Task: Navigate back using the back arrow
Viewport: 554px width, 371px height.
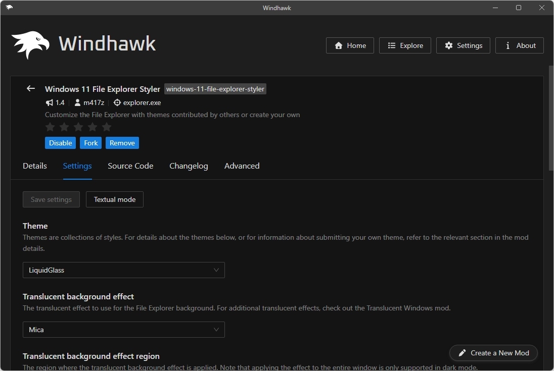Action: [x=30, y=88]
